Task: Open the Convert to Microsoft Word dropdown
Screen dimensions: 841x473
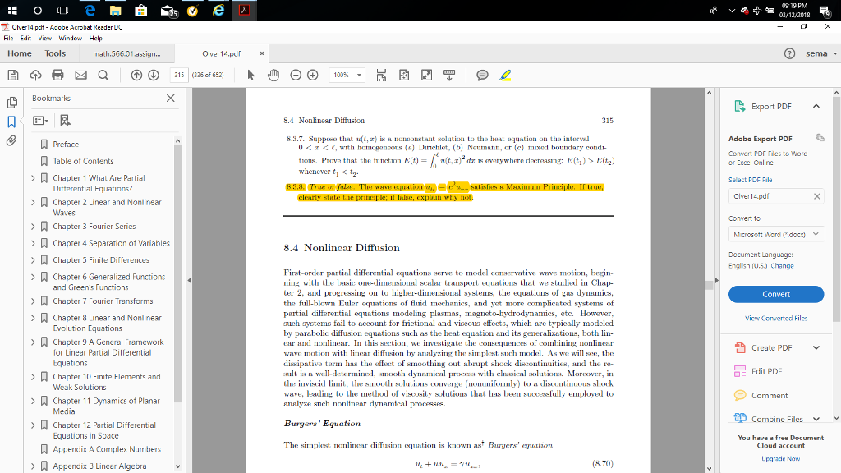Action: click(775, 235)
